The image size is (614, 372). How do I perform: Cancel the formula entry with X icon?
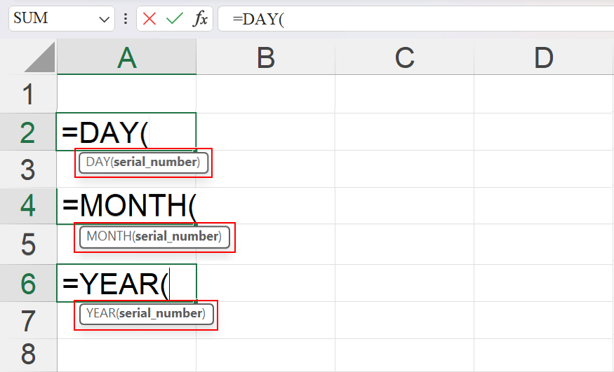click(x=149, y=19)
